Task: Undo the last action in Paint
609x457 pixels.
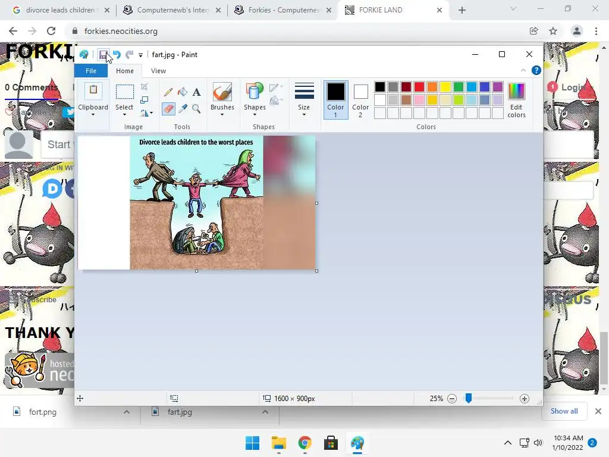Action: click(117, 55)
